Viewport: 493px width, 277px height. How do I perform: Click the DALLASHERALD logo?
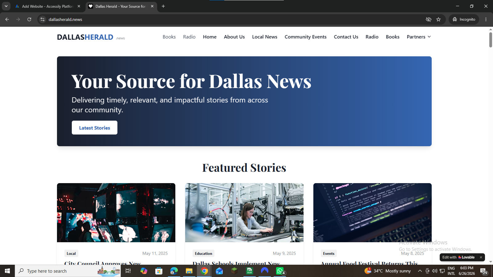click(x=91, y=37)
